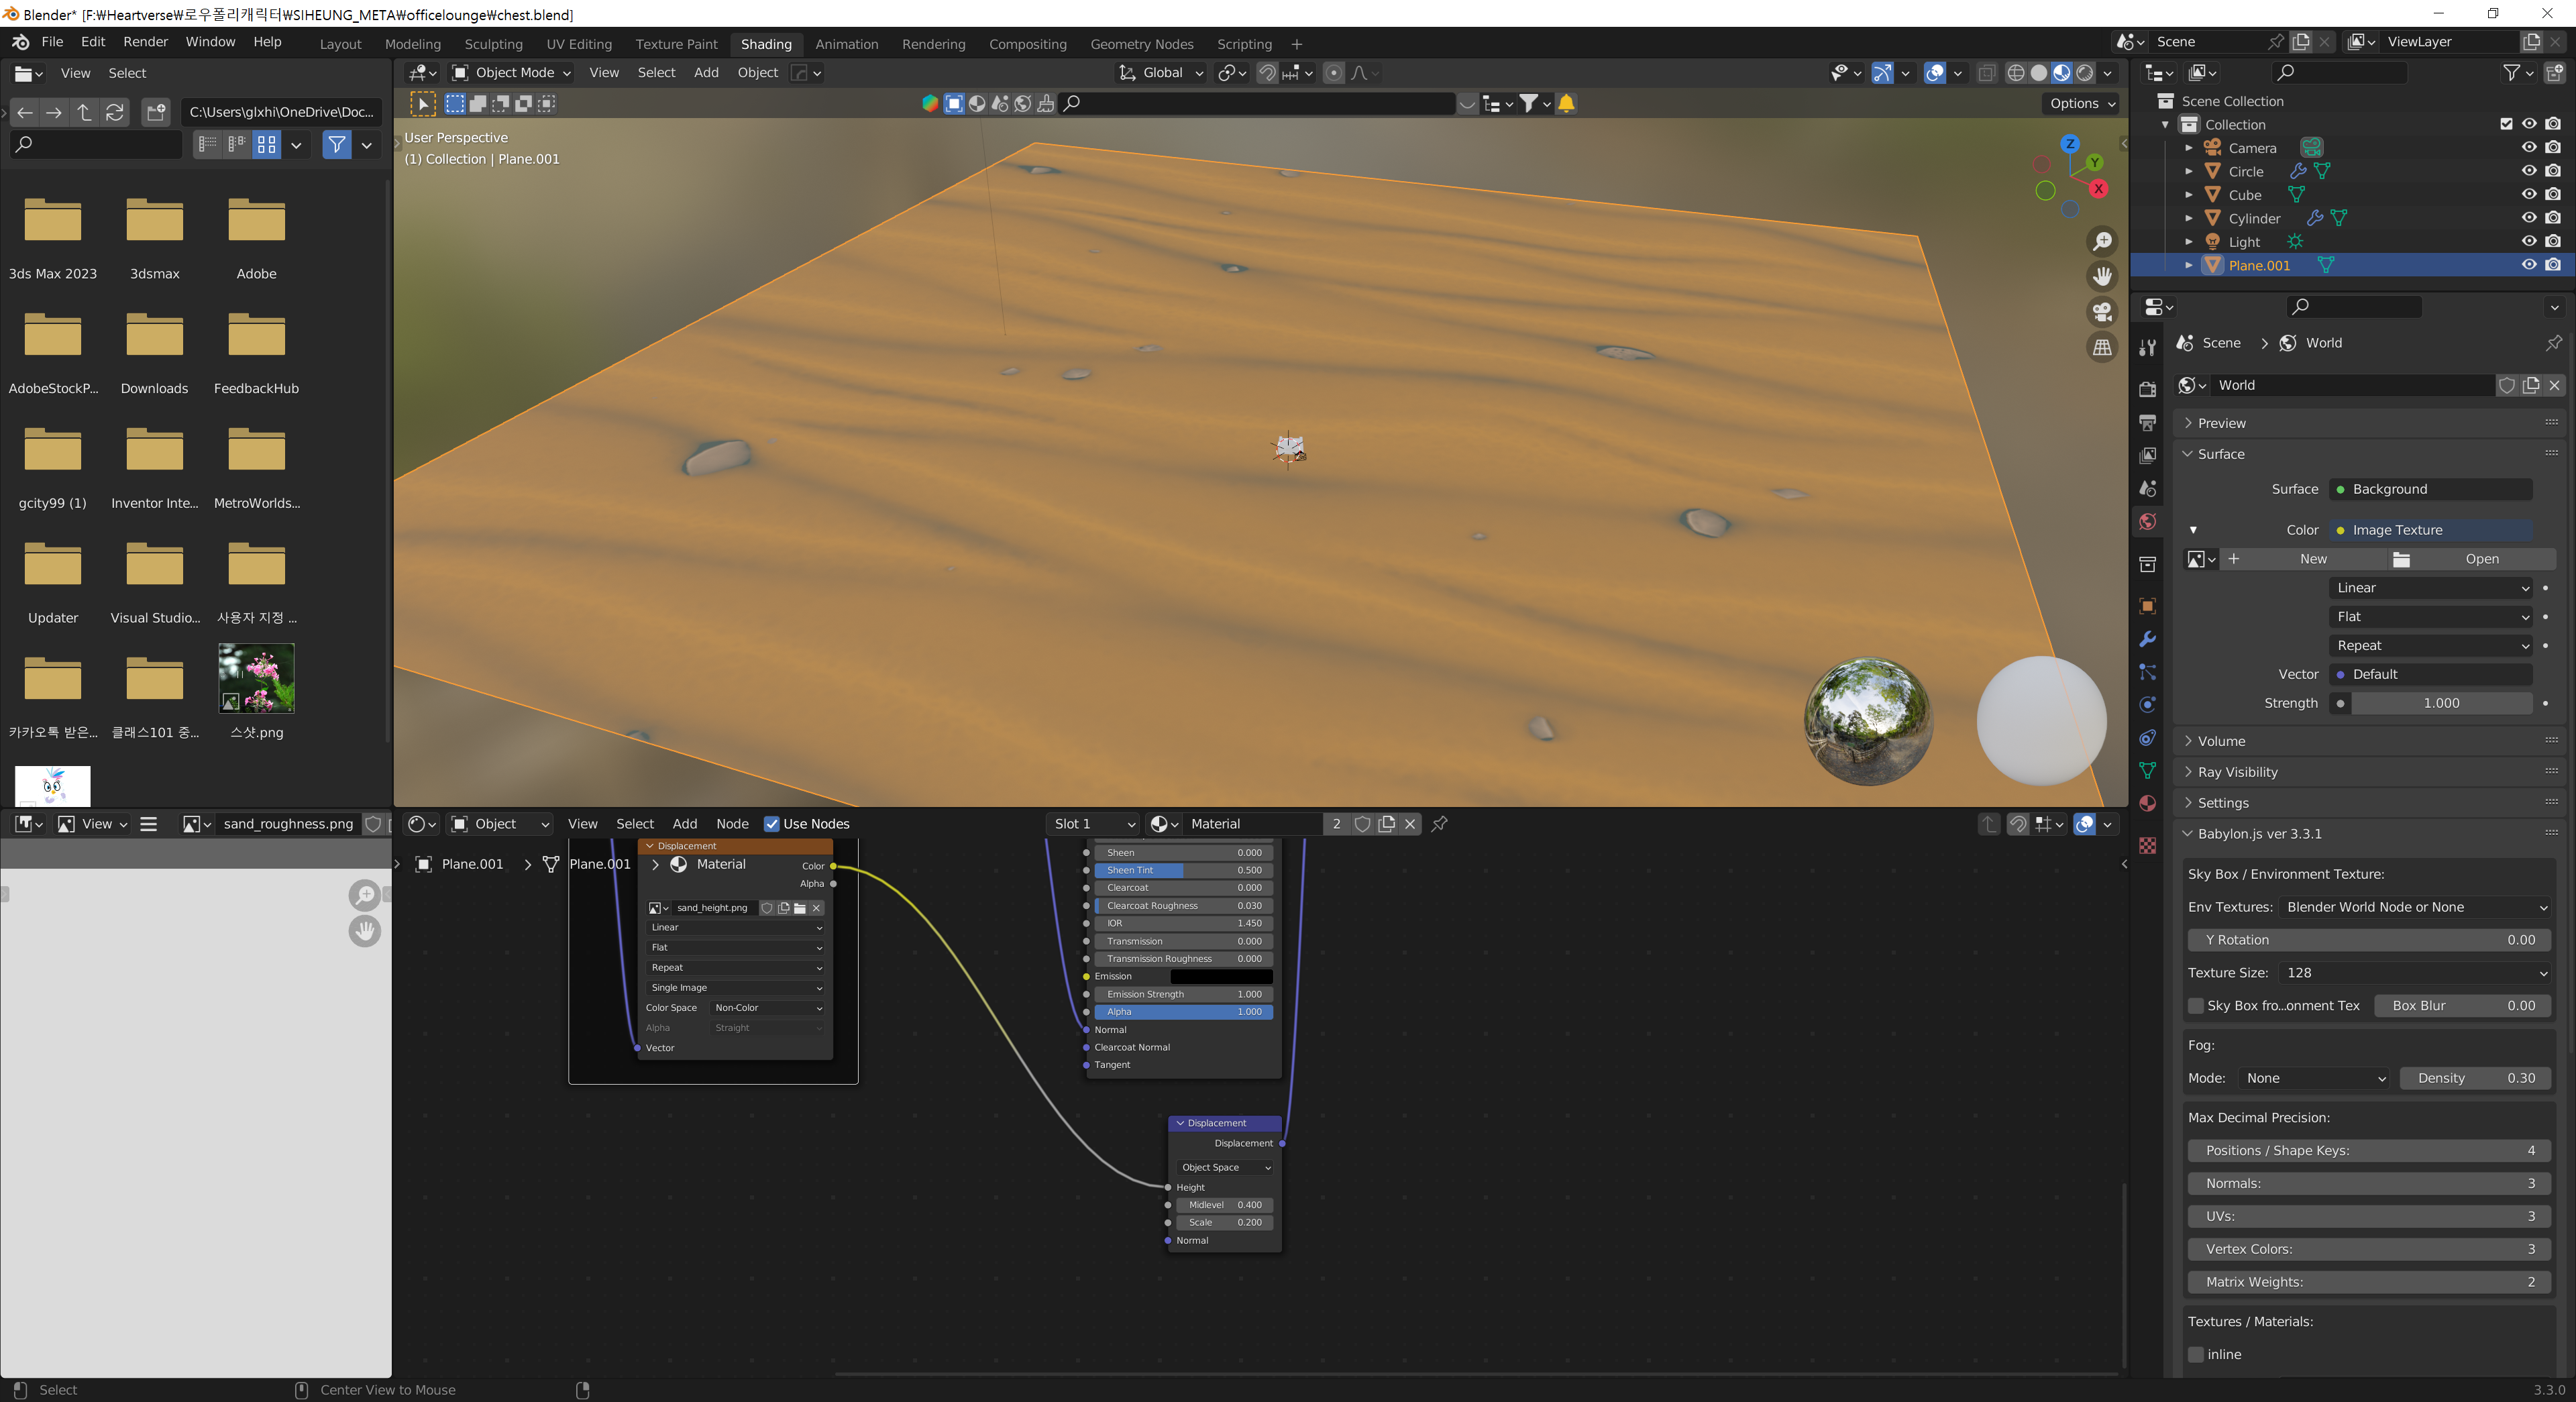Open the Object Mode dropdown
This screenshot has width=2576, height=1402.
click(x=513, y=73)
